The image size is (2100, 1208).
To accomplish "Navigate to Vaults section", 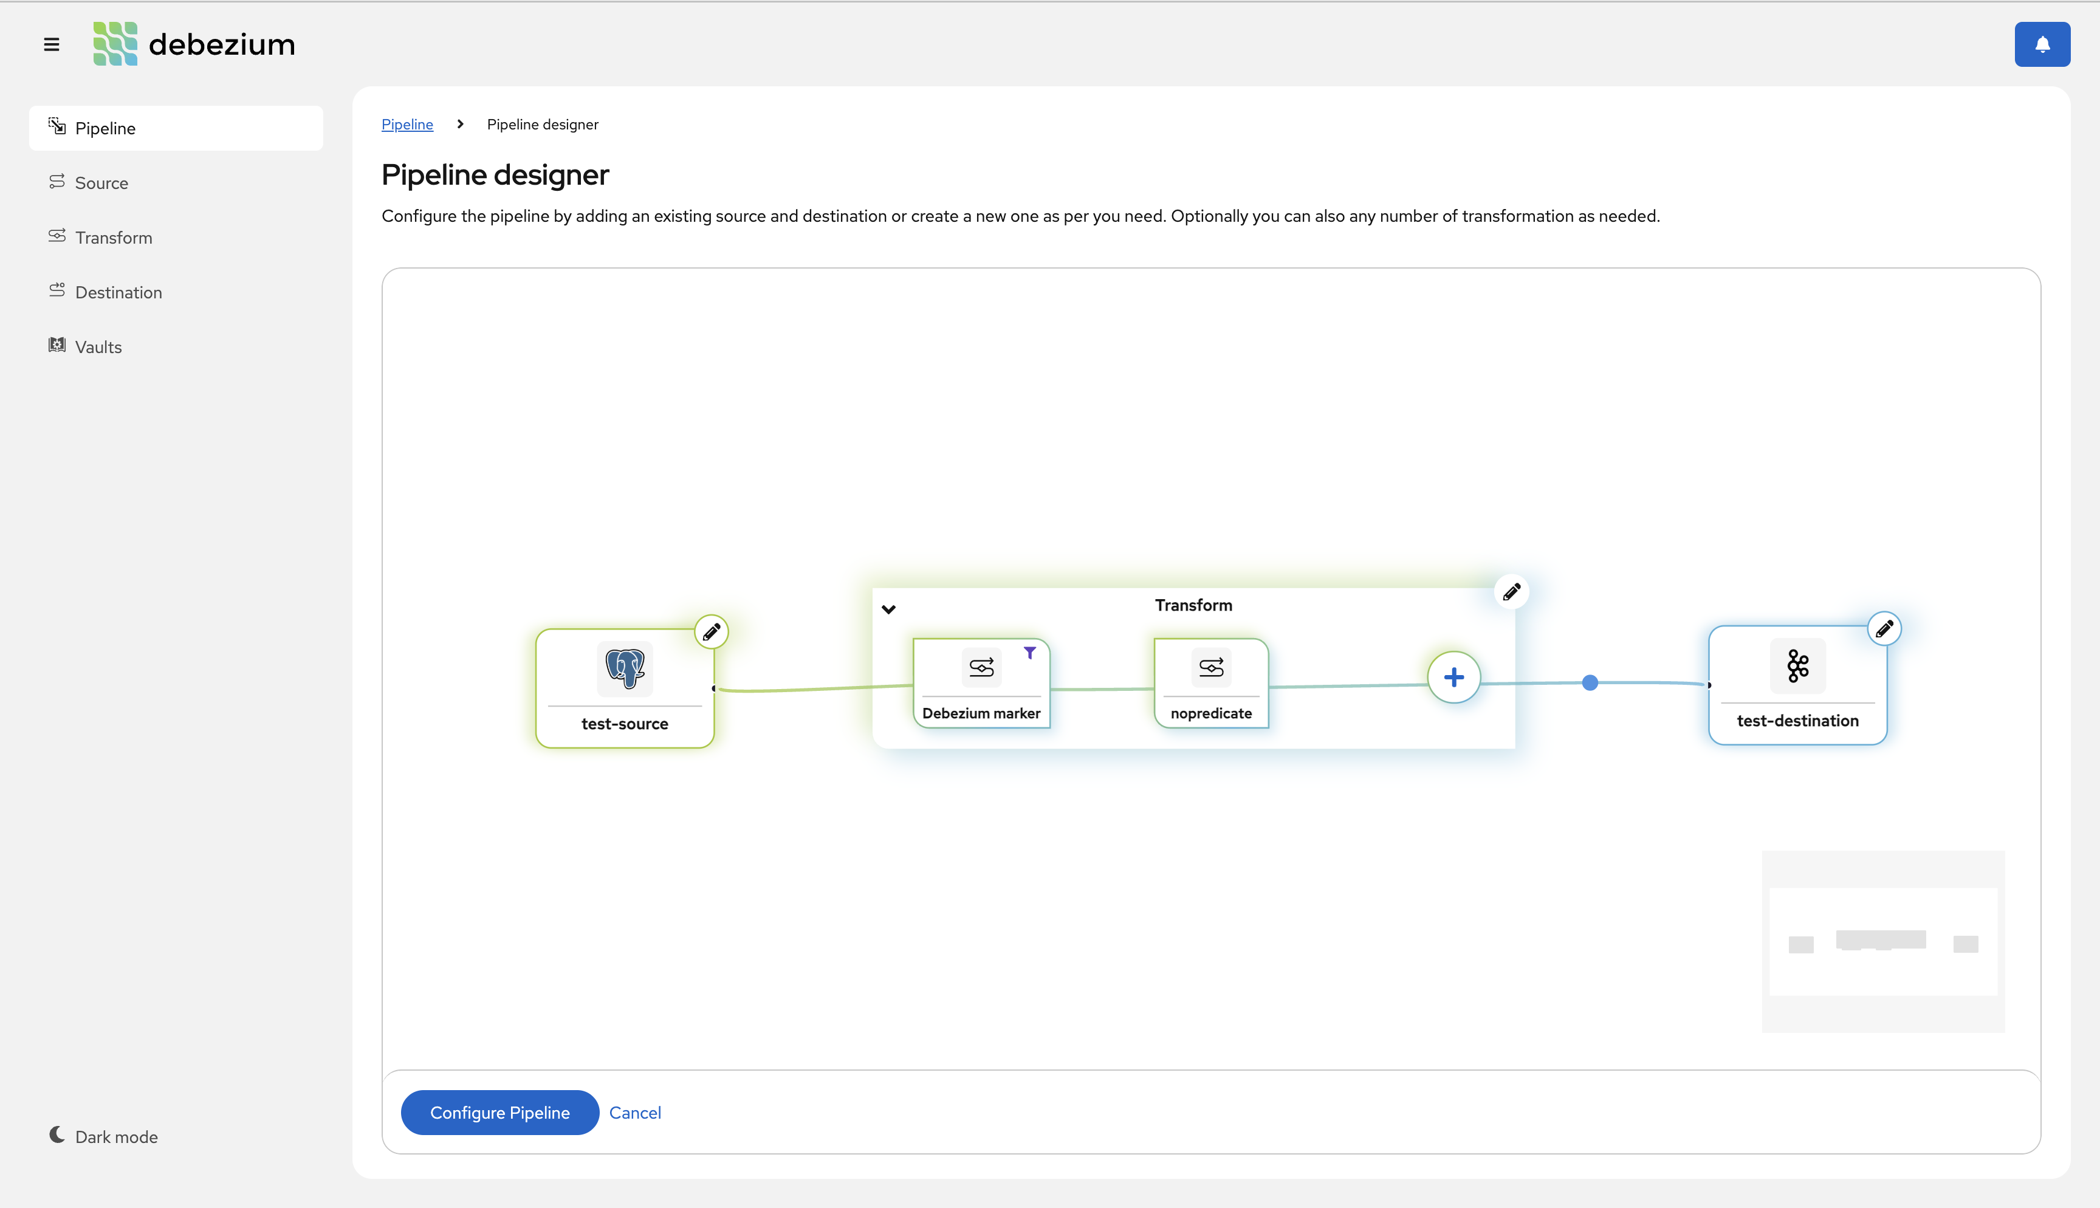I will click(x=98, y=347).
